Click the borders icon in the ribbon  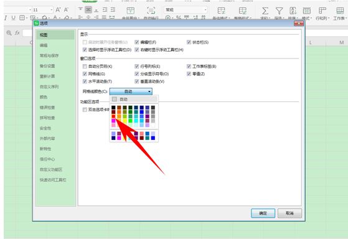pyautogui.click(x=22, y=18)
